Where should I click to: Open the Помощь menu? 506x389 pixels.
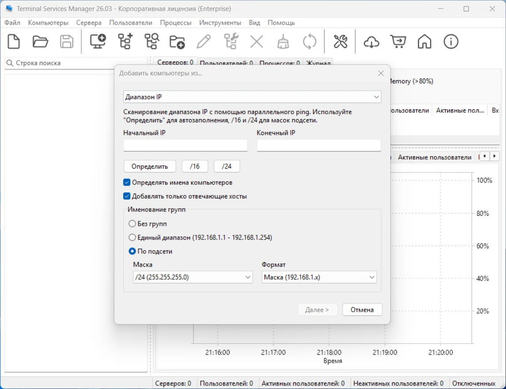[281, 22]
